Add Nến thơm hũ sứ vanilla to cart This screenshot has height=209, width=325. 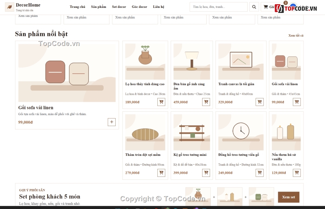[x=297, y=173]
